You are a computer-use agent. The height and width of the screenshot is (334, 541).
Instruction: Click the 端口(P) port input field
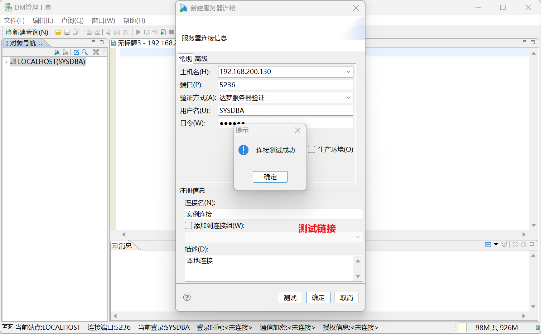285,85
